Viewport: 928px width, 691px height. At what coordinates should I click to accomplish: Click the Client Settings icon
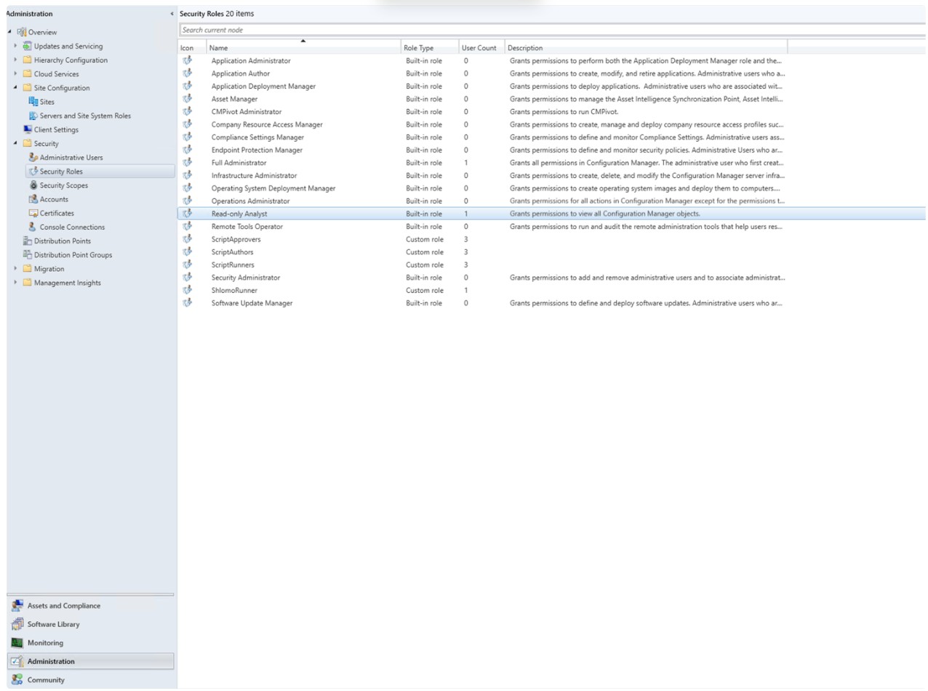[28, 130]
